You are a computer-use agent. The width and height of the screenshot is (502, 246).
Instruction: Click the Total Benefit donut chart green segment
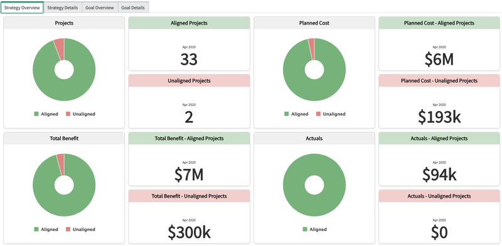(64, 205)
